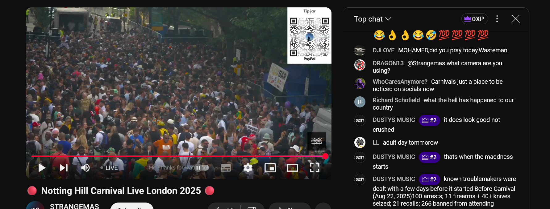Screen dimensions: 550x209
Task: Mute the video volume speaker icon
Action: [x=85, y=168]
